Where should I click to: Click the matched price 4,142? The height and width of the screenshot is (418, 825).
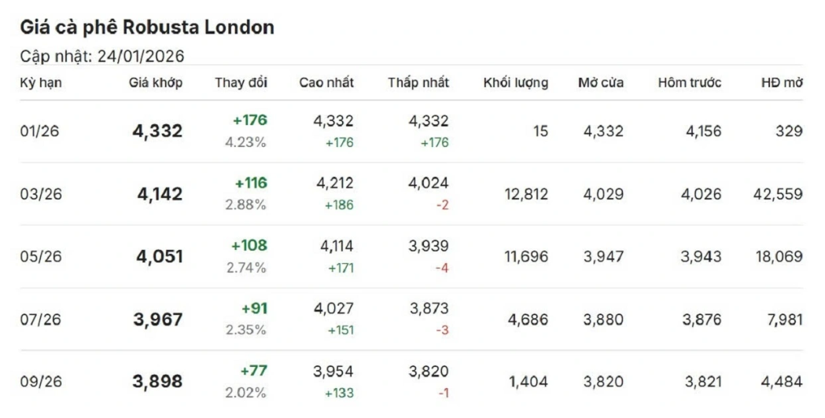tap(160, 194)
